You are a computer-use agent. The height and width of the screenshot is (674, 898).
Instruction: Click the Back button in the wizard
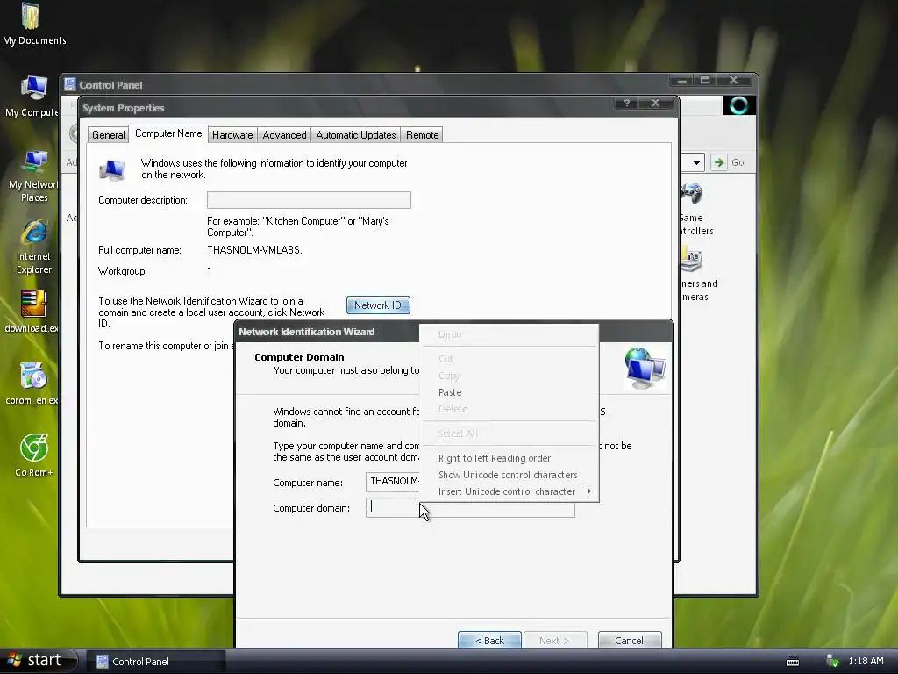[x=489, y=640]
